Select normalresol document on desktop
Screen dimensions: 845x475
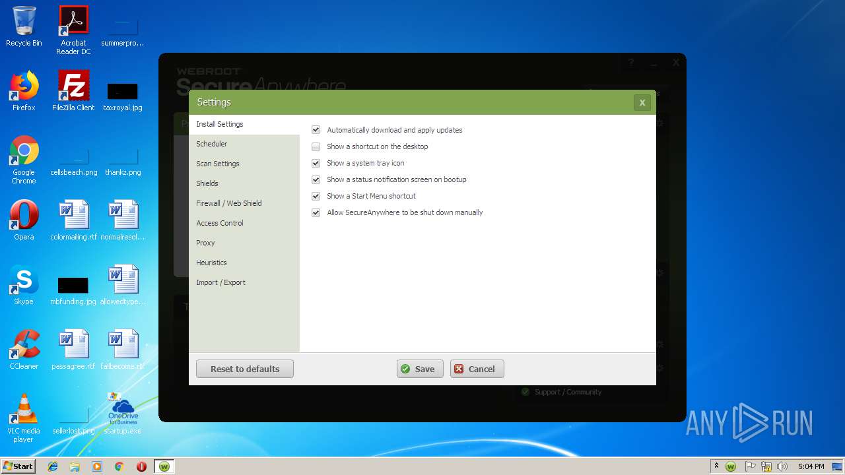[x=123, y=220]
